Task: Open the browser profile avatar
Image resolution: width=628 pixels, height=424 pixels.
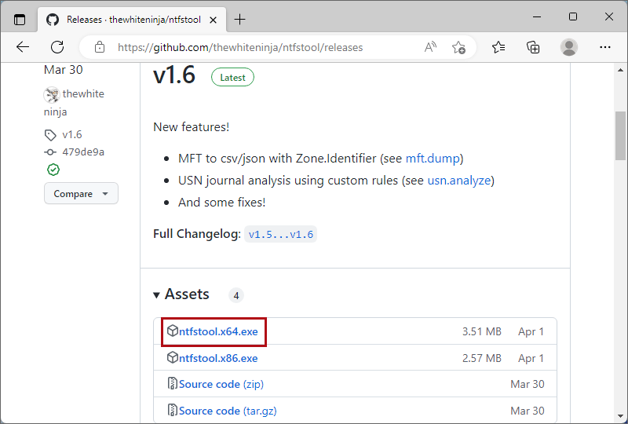Action: tap(568, 47)
